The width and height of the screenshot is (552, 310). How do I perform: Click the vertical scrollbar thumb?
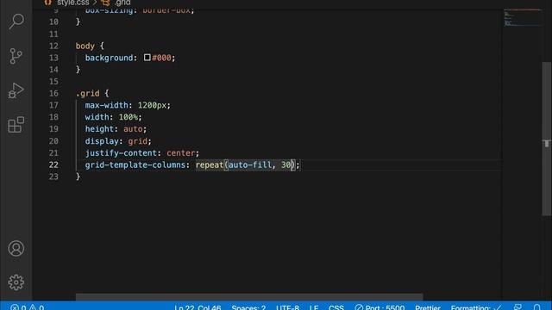click(x=546, y=139)
